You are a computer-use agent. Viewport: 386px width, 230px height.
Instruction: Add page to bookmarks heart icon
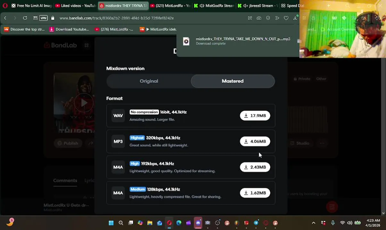(286, 18)
